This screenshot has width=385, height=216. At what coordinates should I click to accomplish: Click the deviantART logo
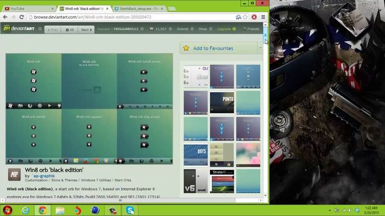[x=19, y=28]
